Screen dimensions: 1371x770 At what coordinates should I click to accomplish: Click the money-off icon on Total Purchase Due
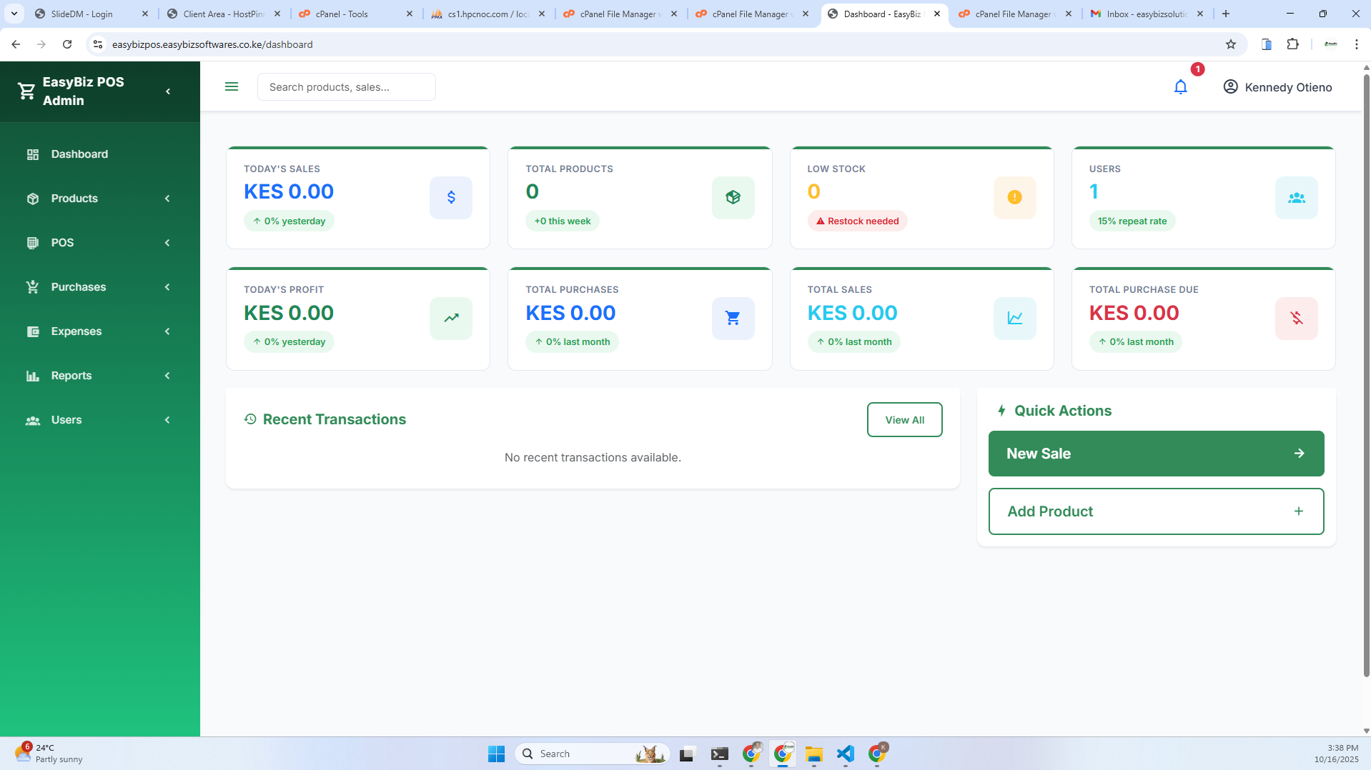pyautogui.click(x=1296, y=319)
